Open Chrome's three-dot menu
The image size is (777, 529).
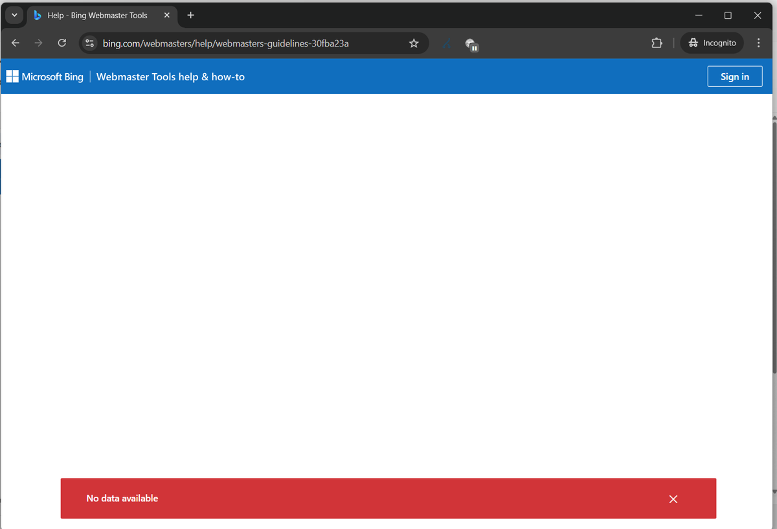pyautogui.click(x=758, y=43)
